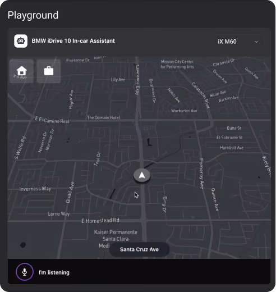This screenshot has height=292, width=276.
Task: Click the "Teal Dr" street label
Action: pos(97,159)
